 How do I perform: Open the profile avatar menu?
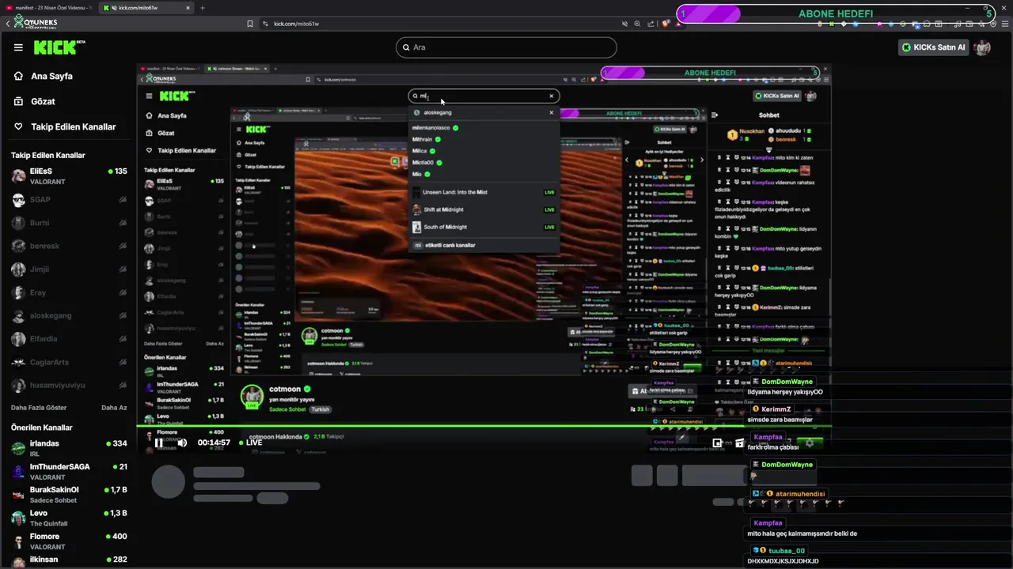click(983, 47)
